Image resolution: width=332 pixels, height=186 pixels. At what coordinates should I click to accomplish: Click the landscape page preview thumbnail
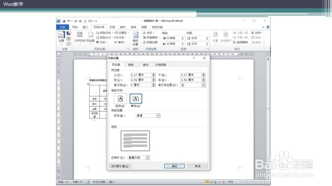click(135, 141)
